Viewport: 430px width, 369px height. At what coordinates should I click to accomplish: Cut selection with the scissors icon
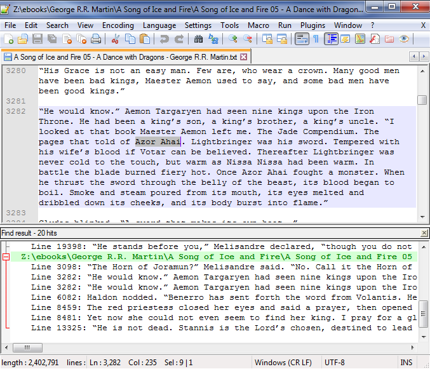point(115,39)
